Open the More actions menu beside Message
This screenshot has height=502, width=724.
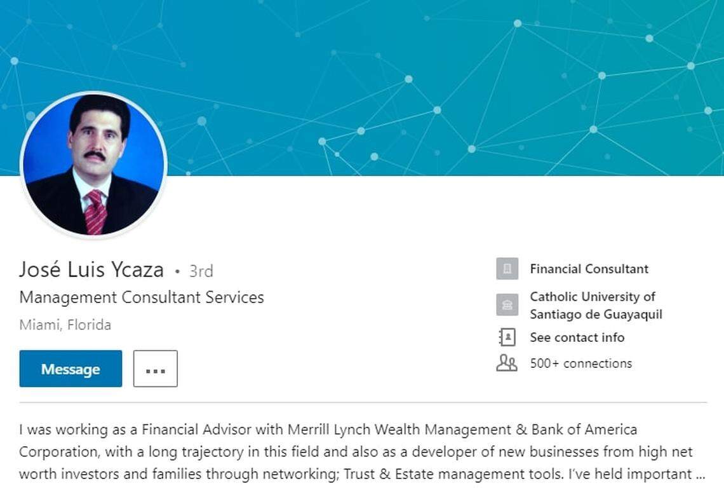pyautogui.click(x=155, y=369)
